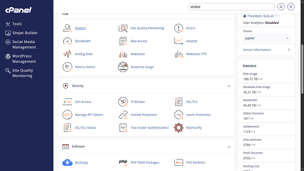Click the Perl Modules link
This screenshot has height=171, width=304.
point(196,163)
